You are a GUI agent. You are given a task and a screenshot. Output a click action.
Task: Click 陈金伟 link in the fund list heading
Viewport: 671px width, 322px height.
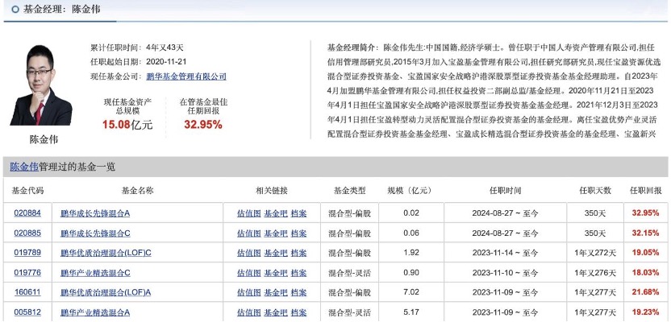[24, 167]
